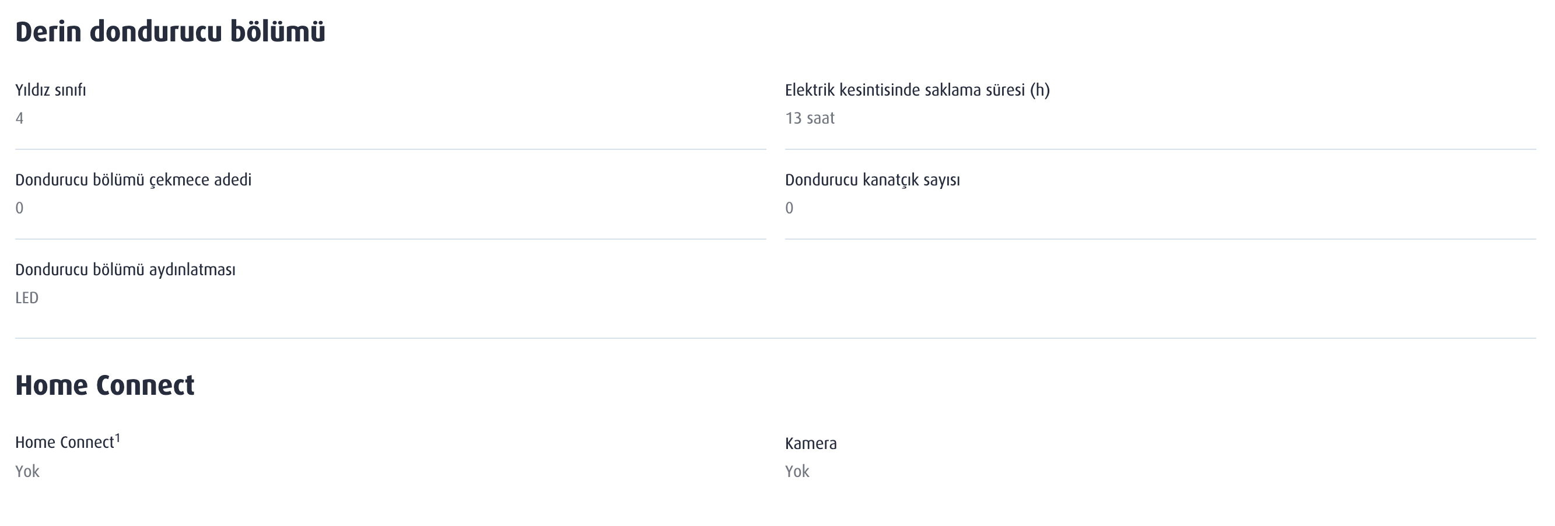Click the 'Home Connect' section heading

click(105, 385)
